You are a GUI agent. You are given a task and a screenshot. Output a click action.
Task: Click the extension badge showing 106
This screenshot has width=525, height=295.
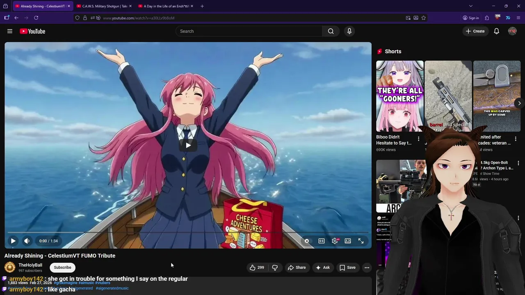coord(497,18)
